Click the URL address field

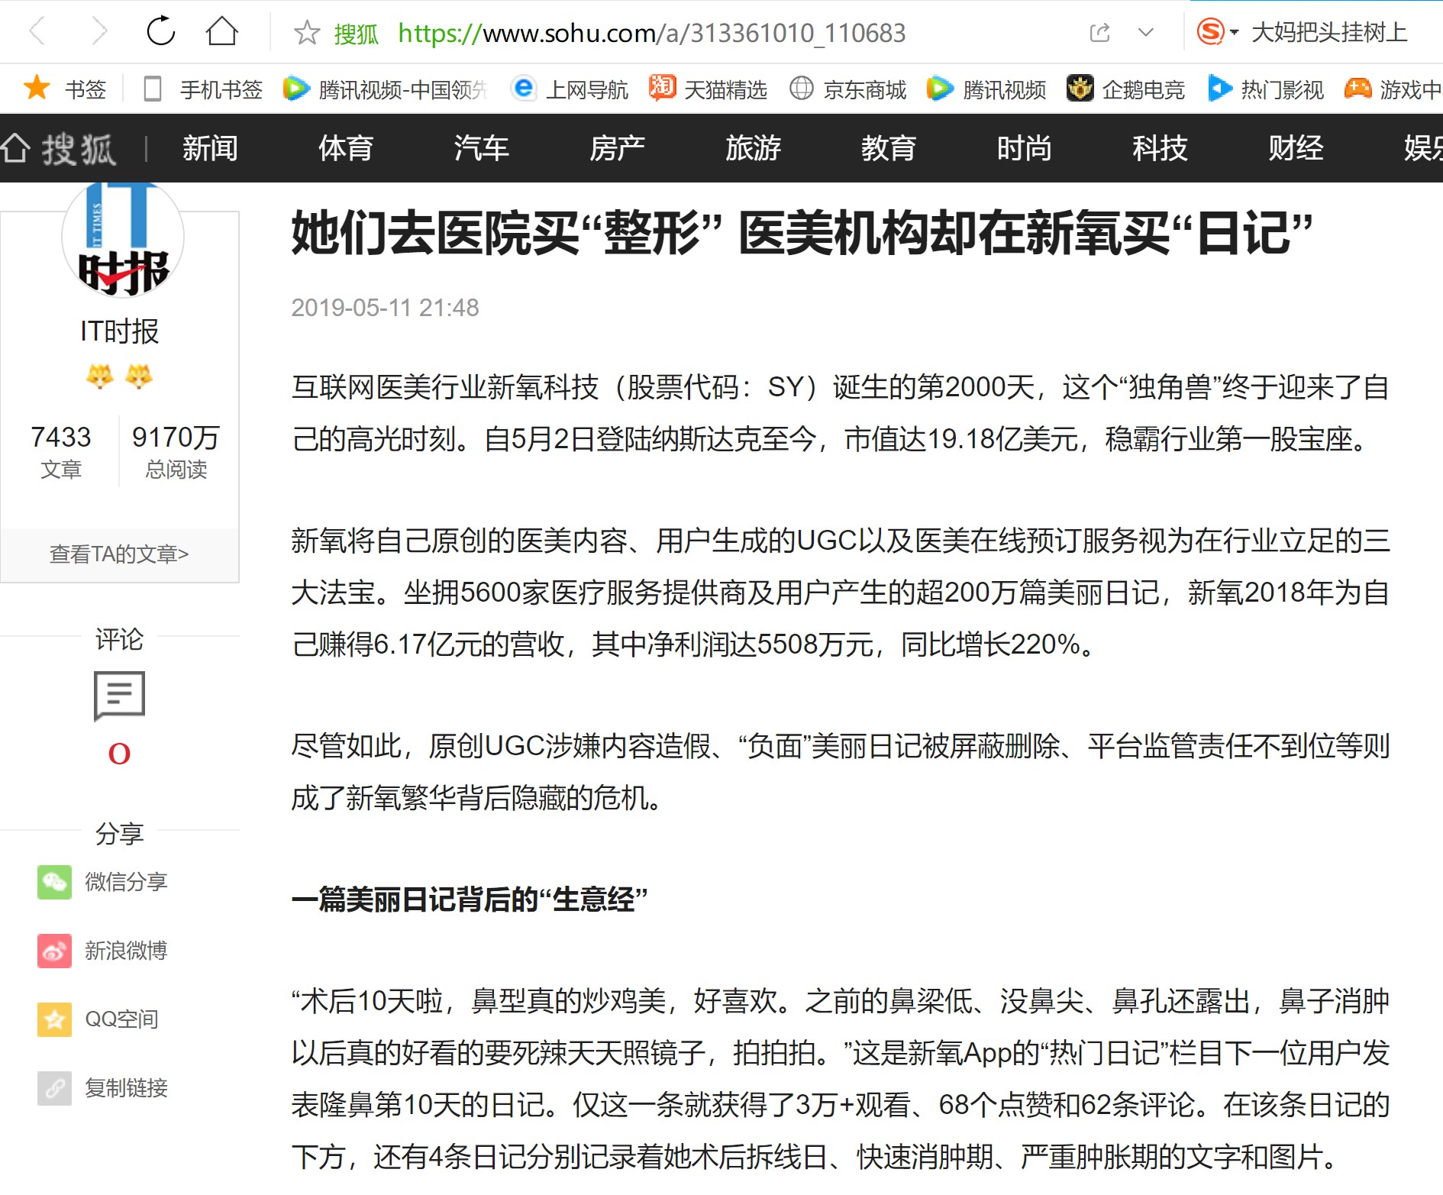tap(651, 33)
